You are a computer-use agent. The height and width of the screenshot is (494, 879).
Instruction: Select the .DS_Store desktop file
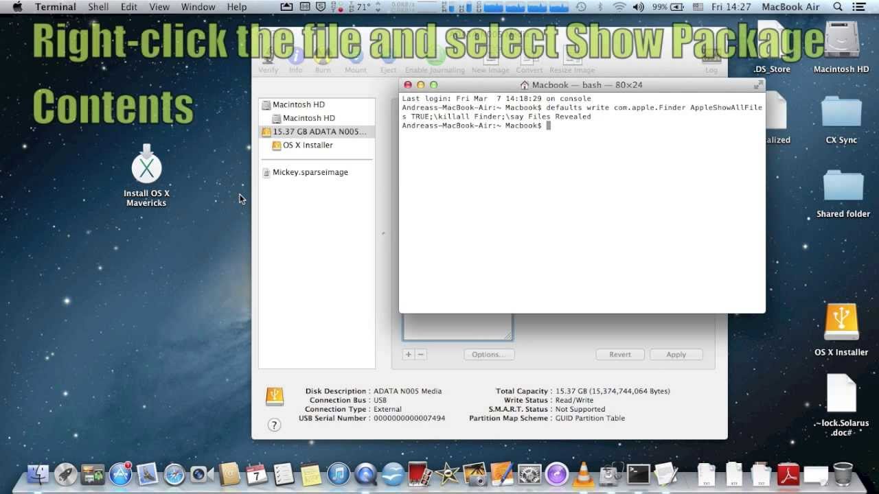(772, 47)
